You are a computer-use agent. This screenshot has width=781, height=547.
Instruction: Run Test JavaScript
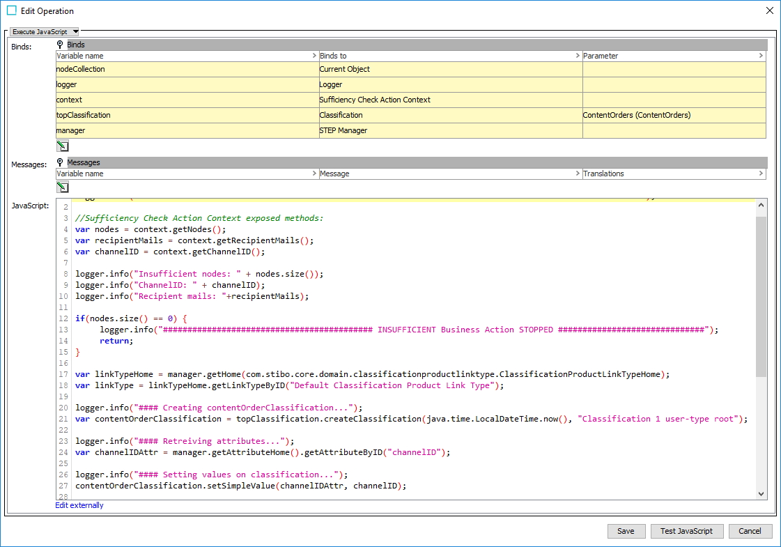tap(686, 531)
